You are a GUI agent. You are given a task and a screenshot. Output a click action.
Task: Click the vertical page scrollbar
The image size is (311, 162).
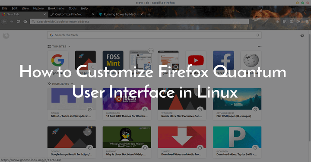coord(310,87)
